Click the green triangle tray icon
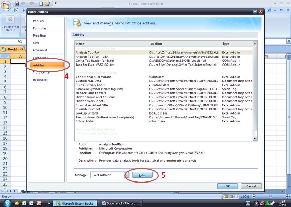The height and width of the screenshot is (207, 291). click(x=267, y=203)
